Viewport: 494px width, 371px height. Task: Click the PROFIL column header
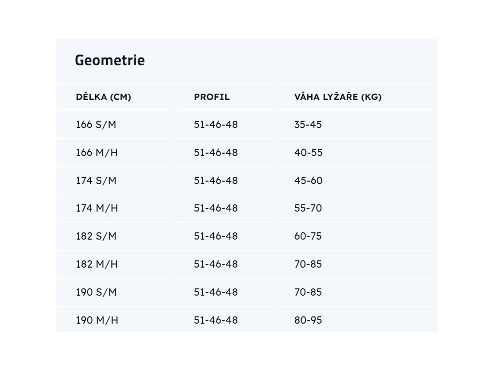(x=212, y=97)
